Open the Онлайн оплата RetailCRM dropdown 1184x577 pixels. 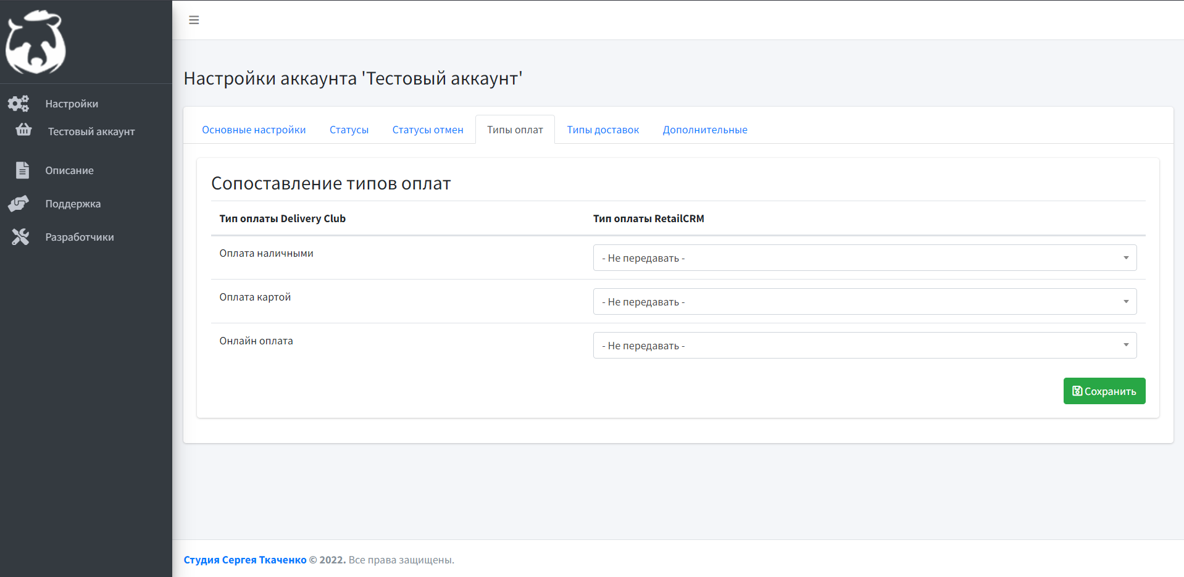tap(865, 346)
